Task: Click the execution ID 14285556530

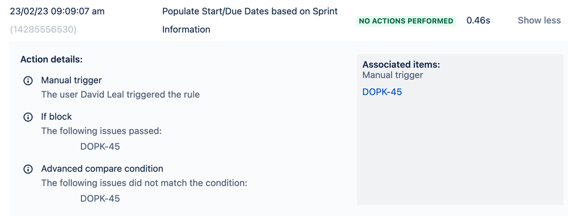Action: [43, 29]
